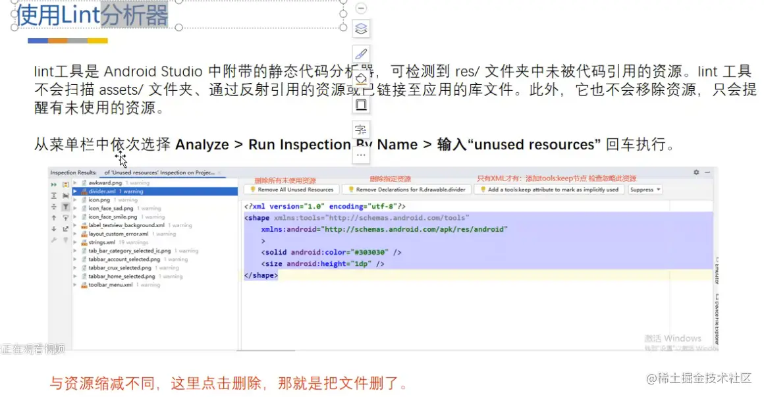Click the closing </shape> tag line
This screenshot has height=397, width=764.
click(x=261, y=275)
